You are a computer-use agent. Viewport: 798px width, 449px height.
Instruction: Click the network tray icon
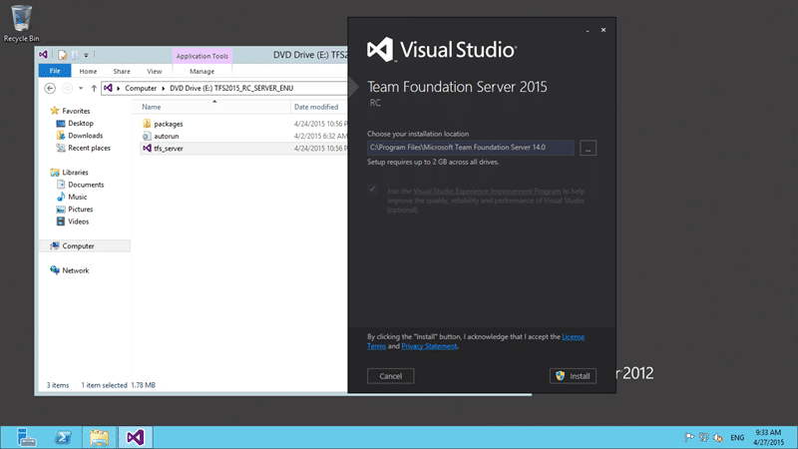(x=704, y=437)
